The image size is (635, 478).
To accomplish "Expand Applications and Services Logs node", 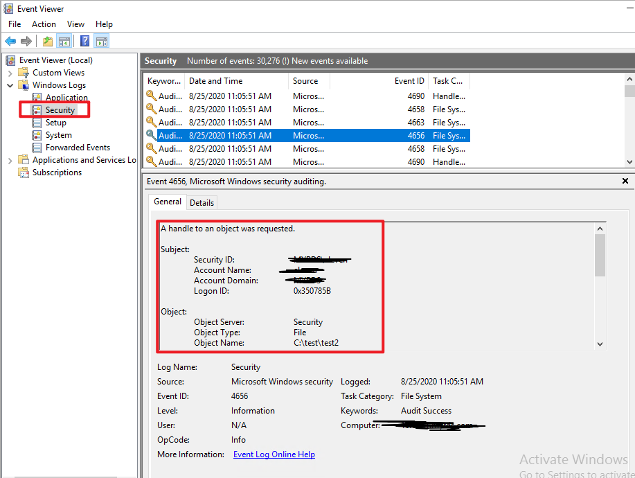I will pos(10,161).
